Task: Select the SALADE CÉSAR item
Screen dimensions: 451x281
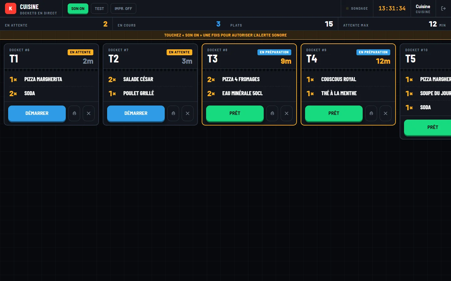Action: [x=150, y=79]
